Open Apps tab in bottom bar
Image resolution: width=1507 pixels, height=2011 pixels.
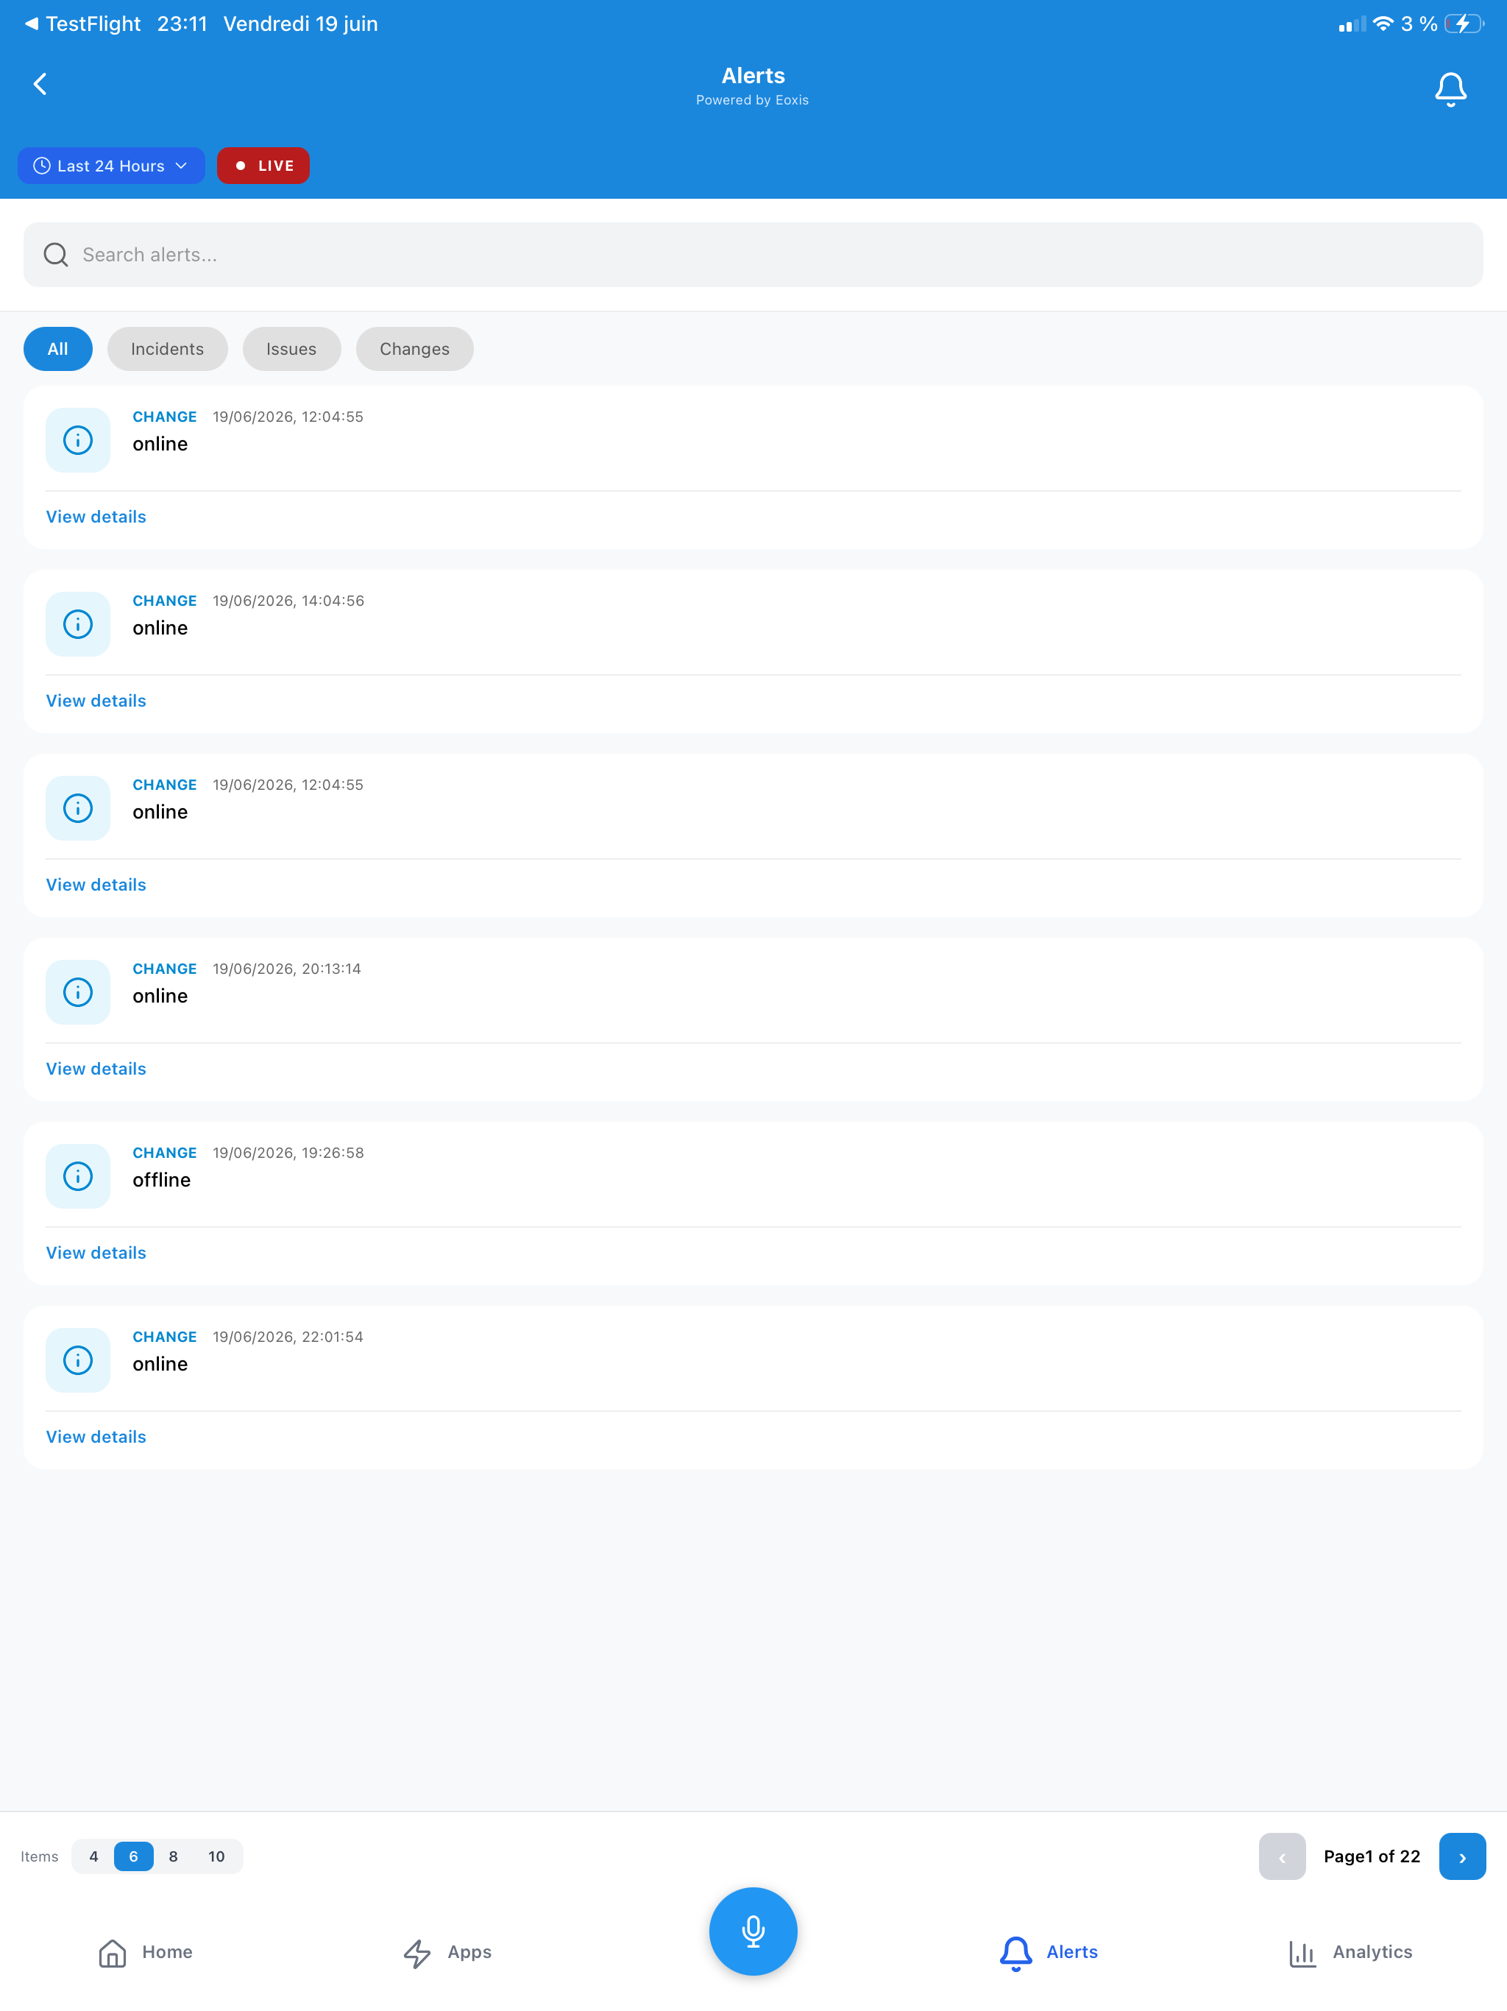447,1952
